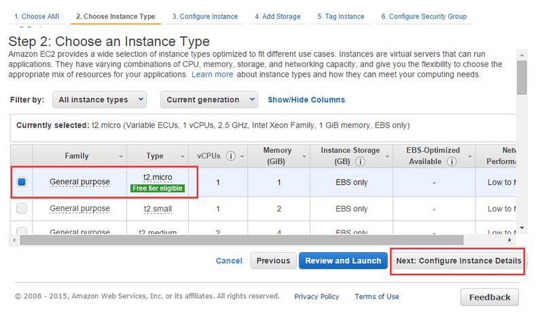This screenshot has height=320, width=546.
Task: Select the 2. Choose Instance Type tab
Action: coord(115,16)
